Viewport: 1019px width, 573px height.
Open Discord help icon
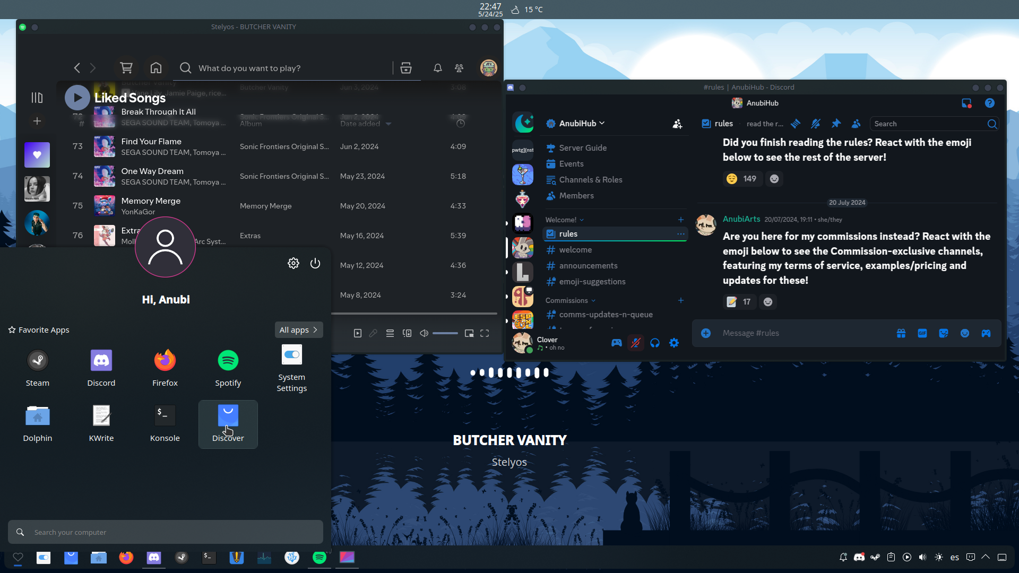[x=990, y=103]
